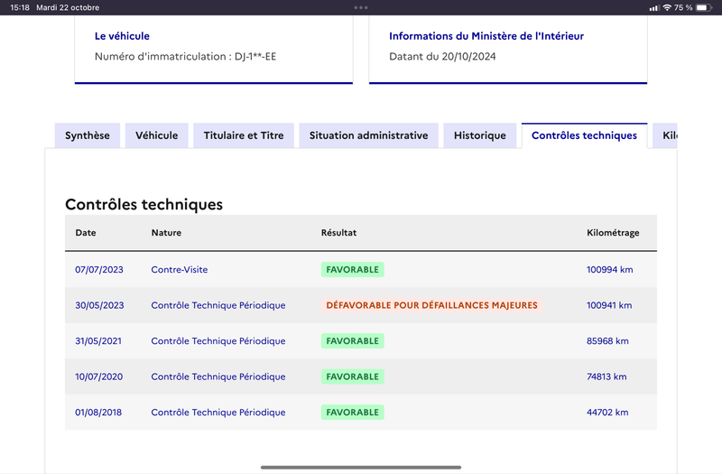Viewport: 722px width, 474px height.
Task: Click the Kilométrage column header
Action: (x=613, y=233)
